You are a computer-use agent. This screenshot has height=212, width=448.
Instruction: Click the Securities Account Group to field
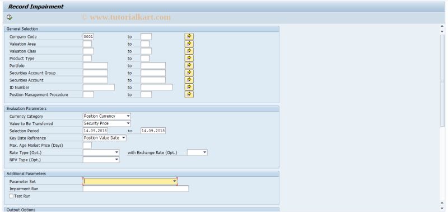tap(153, 73)
